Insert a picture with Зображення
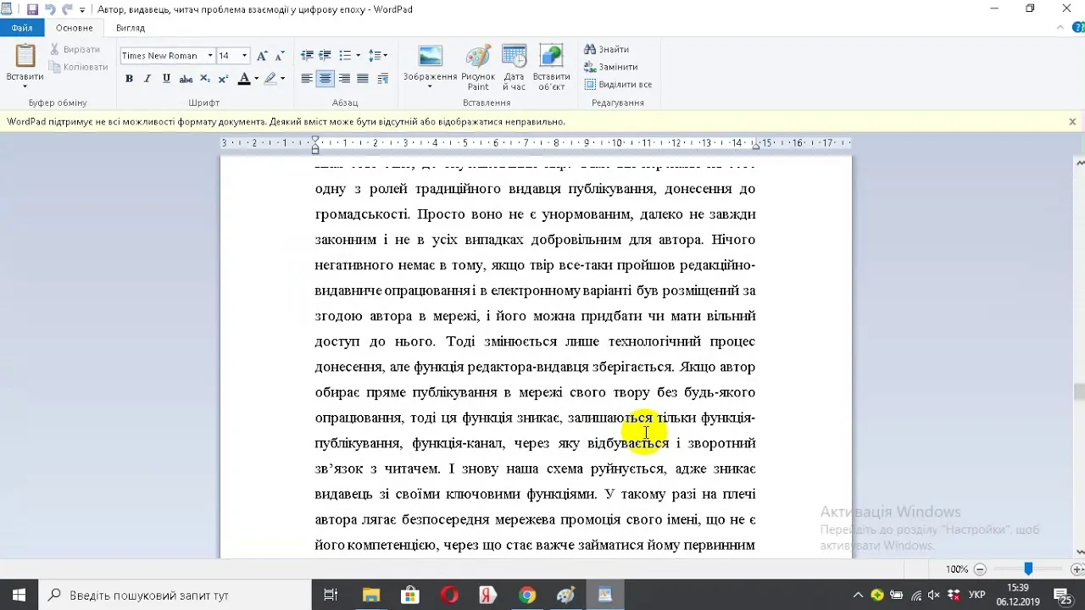The height and width of the screenshot is (610, 1085). [431, 57]
